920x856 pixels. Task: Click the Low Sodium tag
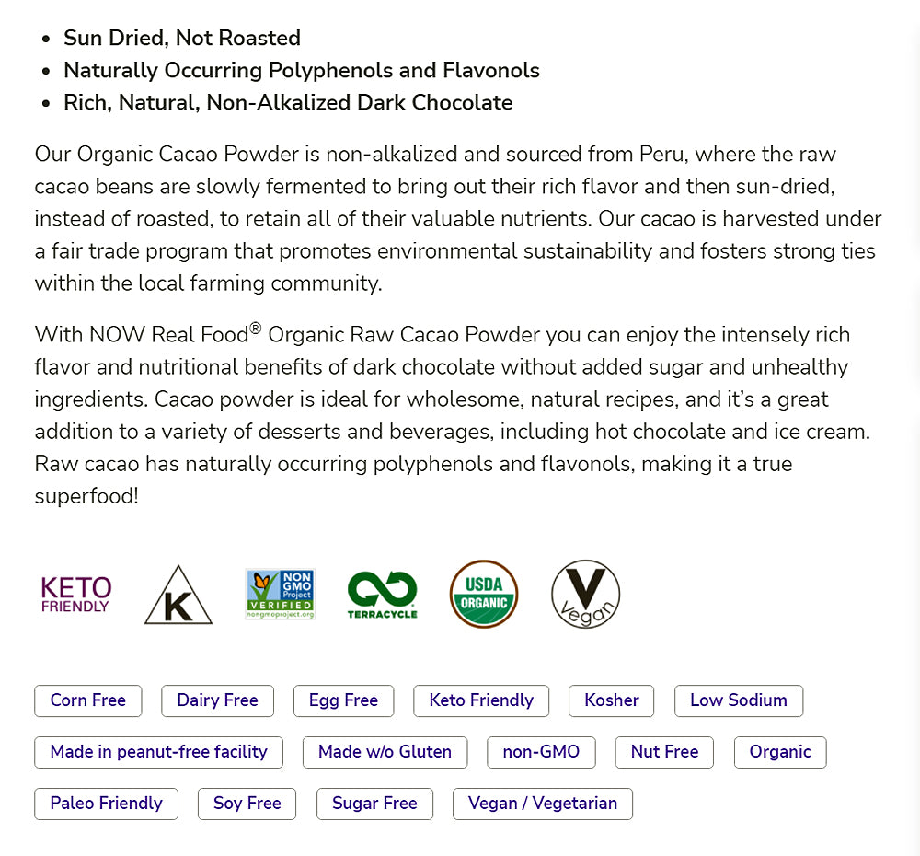tap(739, 700)
